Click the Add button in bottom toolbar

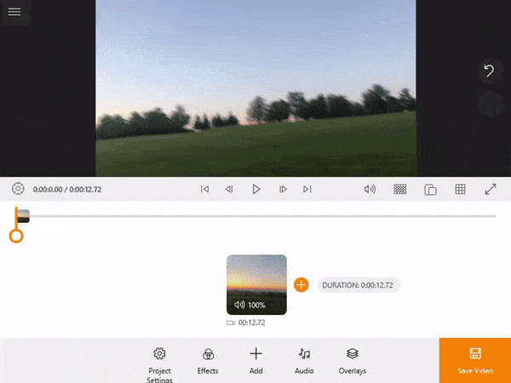tap(256, 362)
